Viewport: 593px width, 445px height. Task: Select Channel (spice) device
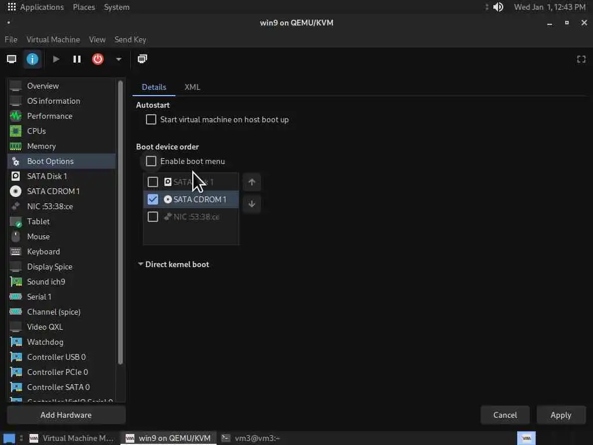point(61,312)
